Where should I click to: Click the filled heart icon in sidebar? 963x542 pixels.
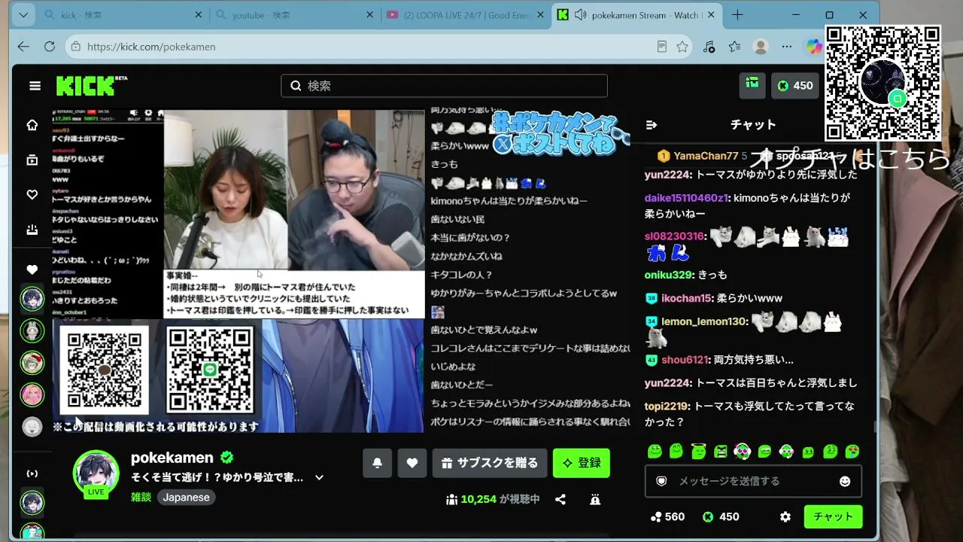pos(32,269)
